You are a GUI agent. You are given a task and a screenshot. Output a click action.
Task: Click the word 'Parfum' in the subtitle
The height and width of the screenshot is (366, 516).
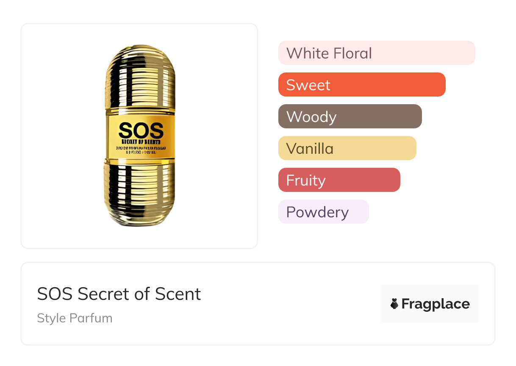click(x=91, y=318)
